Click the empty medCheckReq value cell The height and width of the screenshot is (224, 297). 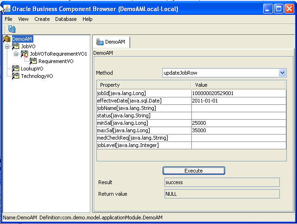click(x=239, y=138)
